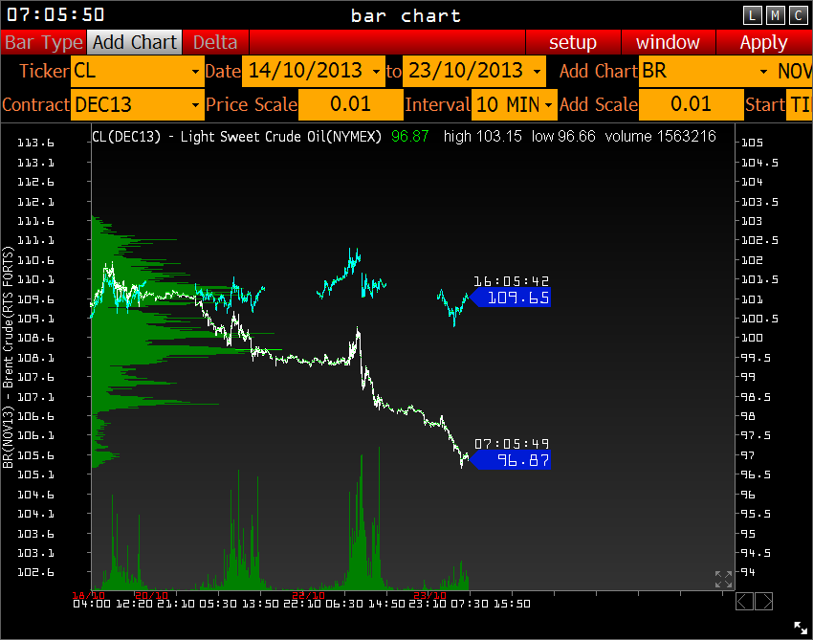Click the C button in title bar
813x640 pixels.
[x=797, y=15]
